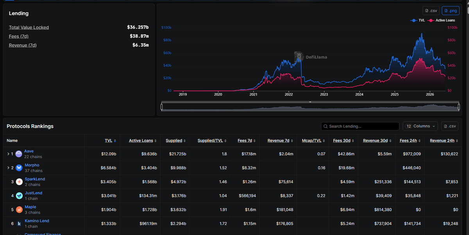Open the Aave protocol link
The height and width of the screenshot is (235, 469).
coord(29,151)
